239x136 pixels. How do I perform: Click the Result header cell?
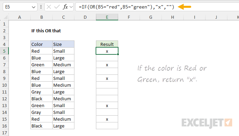point(107,44)
